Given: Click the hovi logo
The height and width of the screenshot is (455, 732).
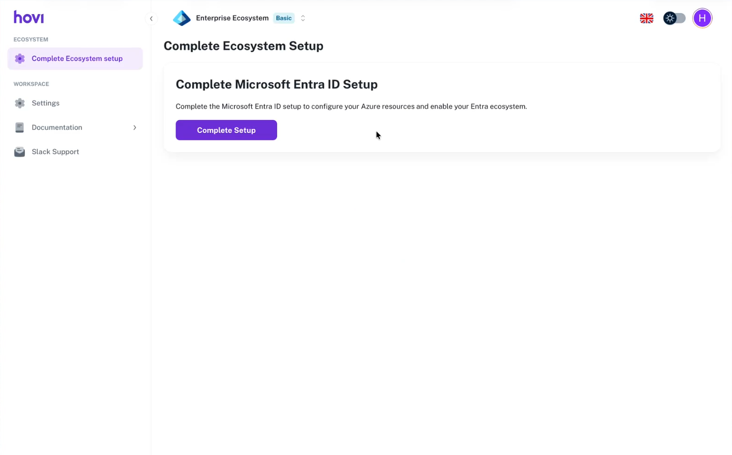Looking at the screenshot, I should click(28, 18).
